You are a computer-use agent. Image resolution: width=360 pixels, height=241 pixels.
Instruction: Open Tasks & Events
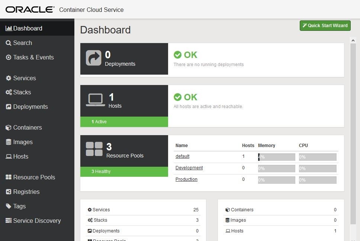31,57
